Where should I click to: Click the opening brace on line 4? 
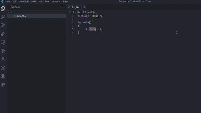point(79,26)
